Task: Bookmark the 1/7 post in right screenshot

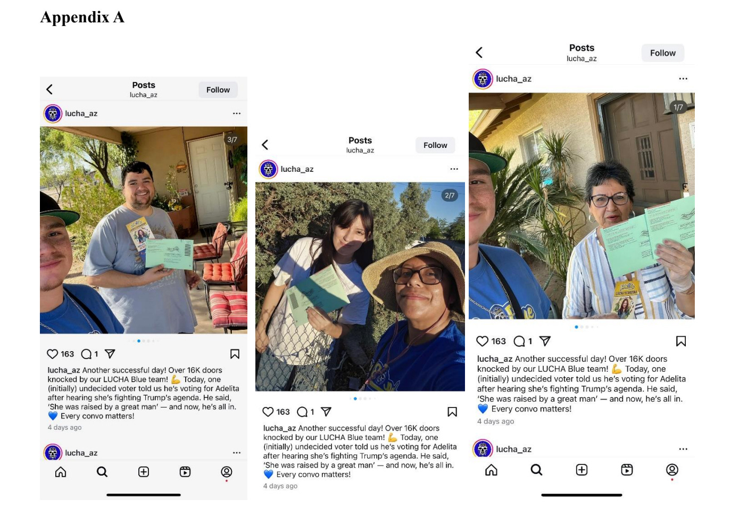Action: click(x=681, y=341)
